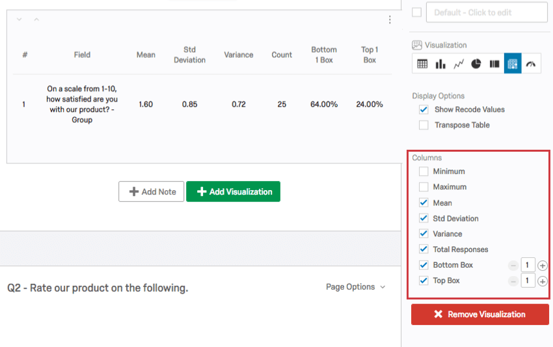Viewport: 553px width, 347px height.
Task: Select the line chart visualization icon
Action: click(x=459, y=64)
